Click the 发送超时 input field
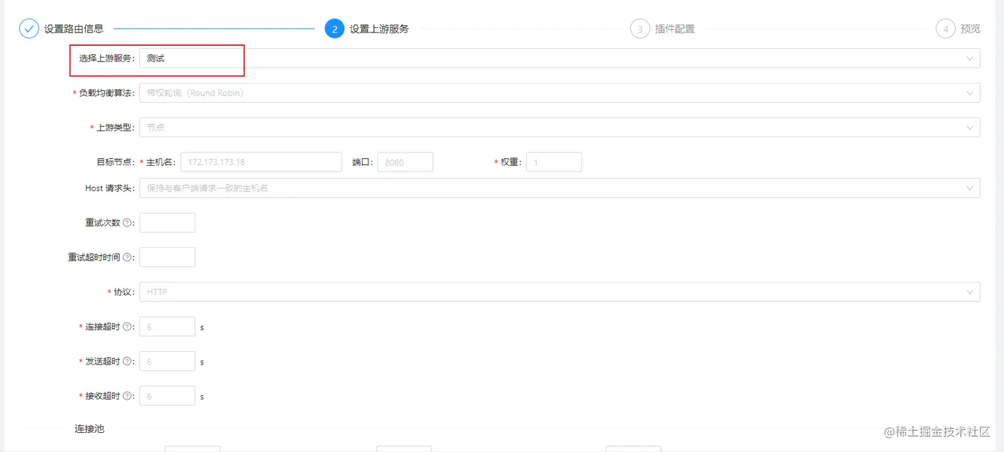This screenshot has height=452, width=1004. [x=167, y=361]
